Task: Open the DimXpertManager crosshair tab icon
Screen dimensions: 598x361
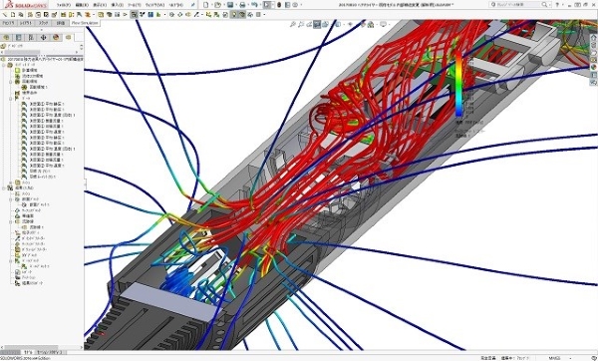Action: pyautogui.click(x=44, y=38)
